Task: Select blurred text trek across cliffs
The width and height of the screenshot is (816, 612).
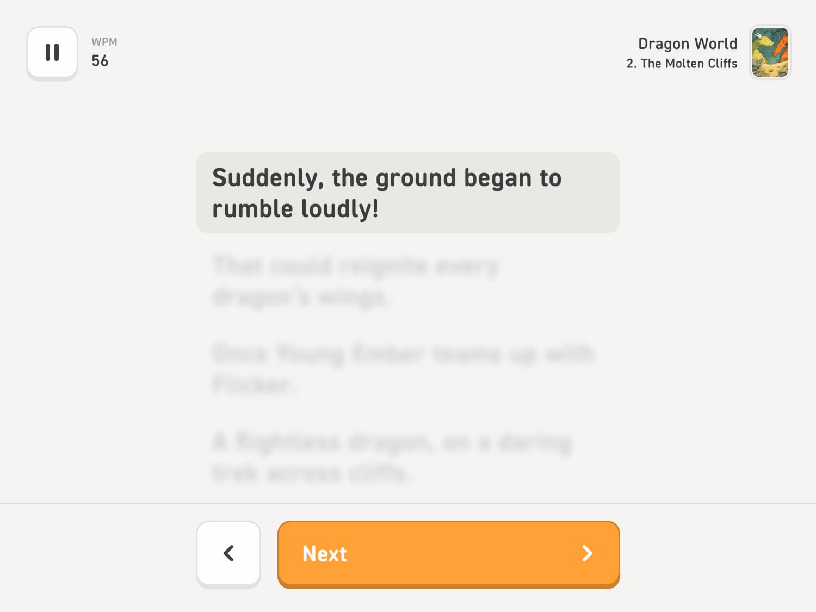Action: click(x=311, y=473)
